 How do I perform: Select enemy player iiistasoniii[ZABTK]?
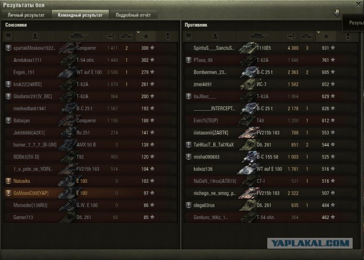[211, 133]
